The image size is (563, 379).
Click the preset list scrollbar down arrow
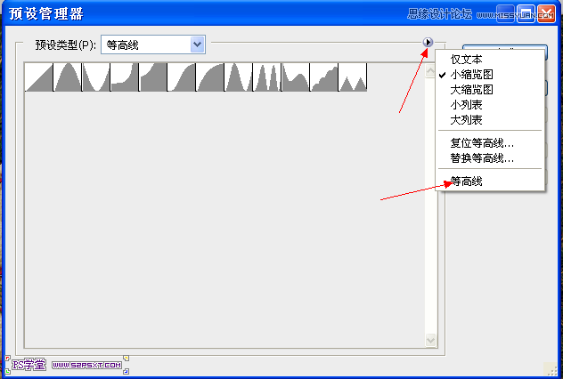(x=430, y=340)
